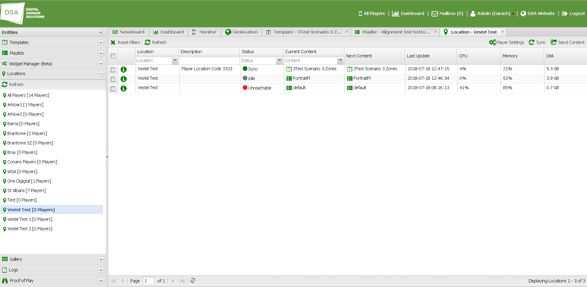
Task: Toggle the select-all header checkbox
Action: point(113,56)
